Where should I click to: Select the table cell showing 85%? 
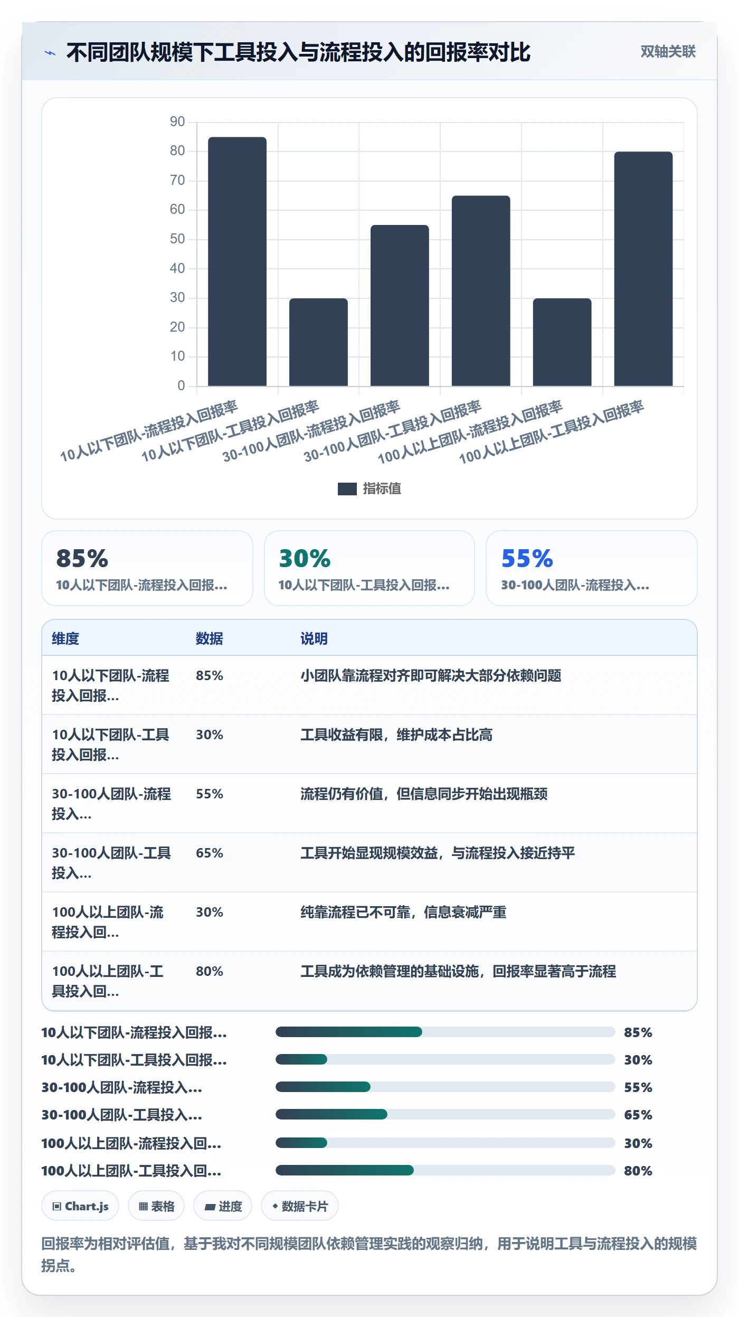coord(210,675)
